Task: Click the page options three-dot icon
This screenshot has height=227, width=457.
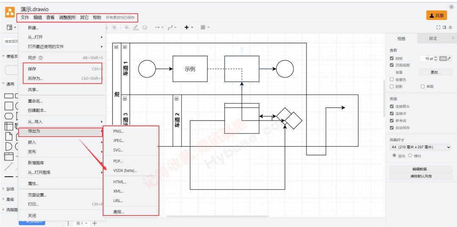Action: 68,223
